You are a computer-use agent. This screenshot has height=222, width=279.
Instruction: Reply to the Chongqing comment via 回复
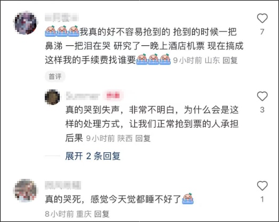point(101,214)
